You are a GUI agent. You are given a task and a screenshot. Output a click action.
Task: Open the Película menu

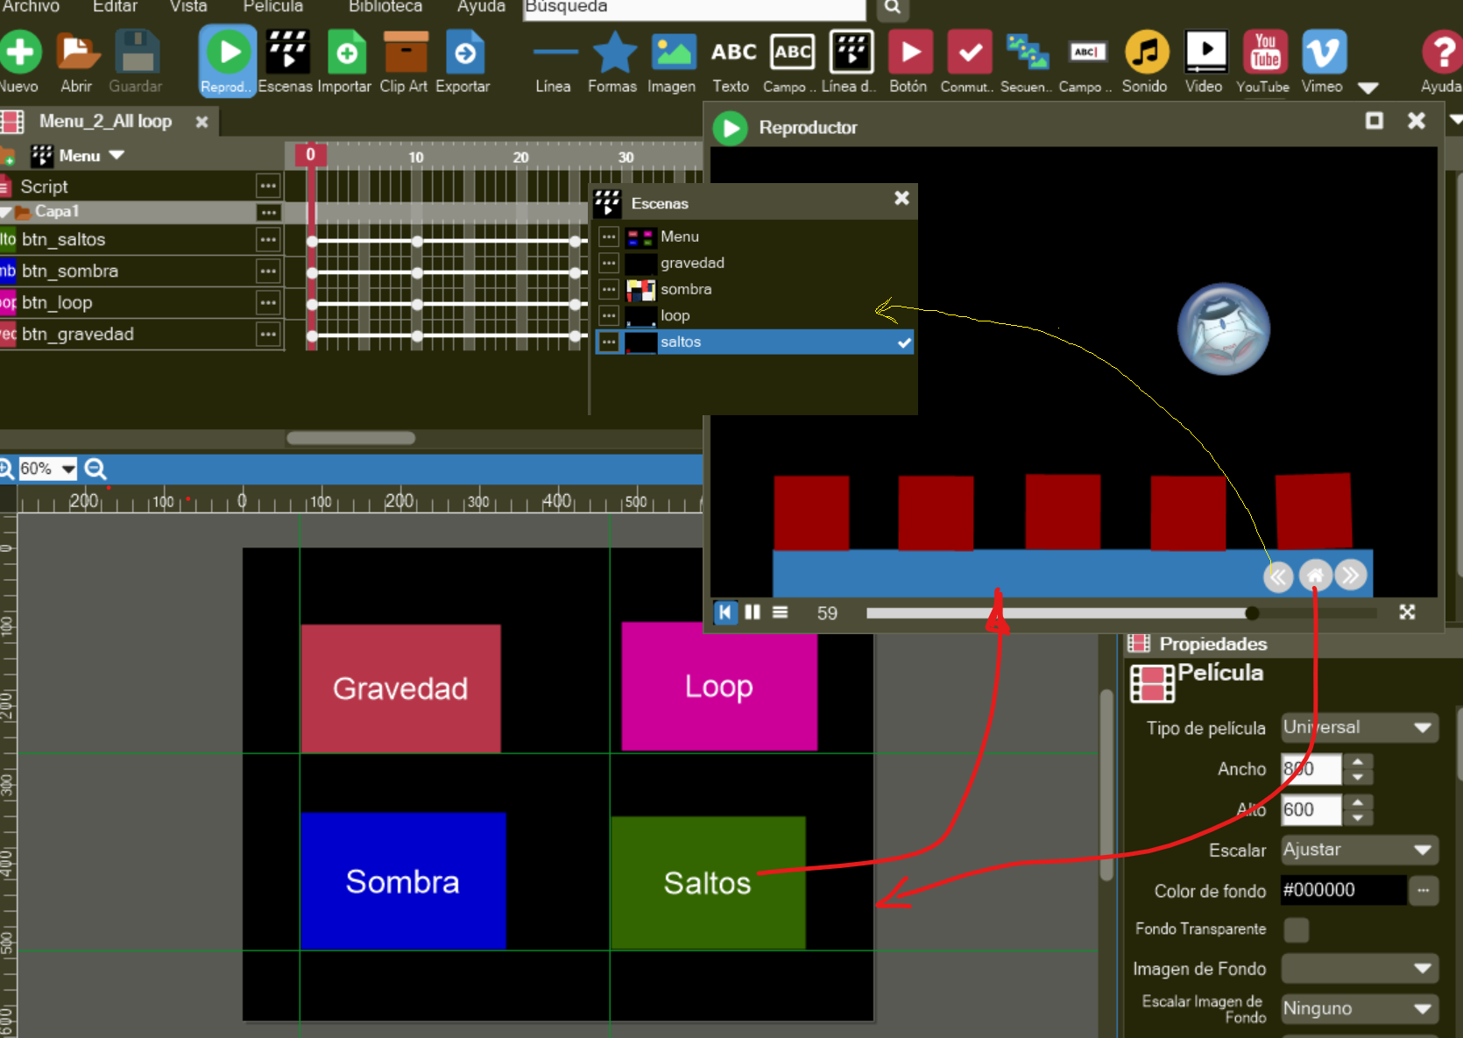pyautogui.click(x=272, y=7)
